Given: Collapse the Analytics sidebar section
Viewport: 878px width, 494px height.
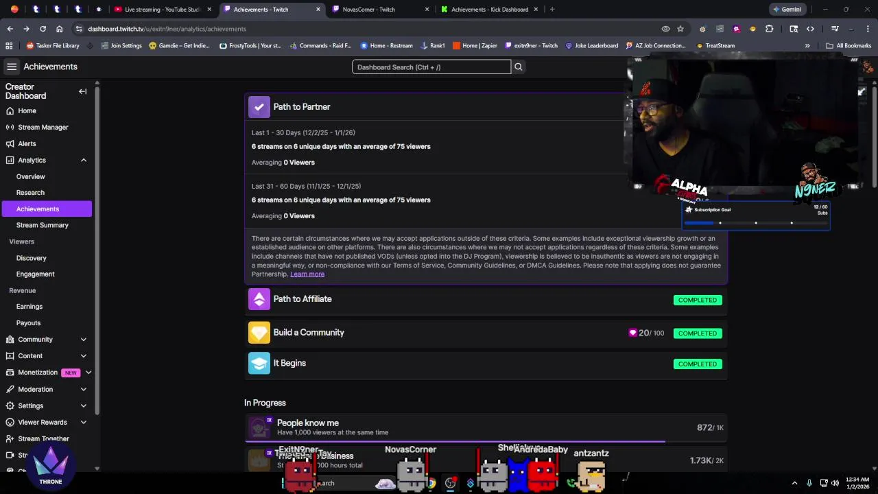Looking at the screenshot, I should click(84, 160).
